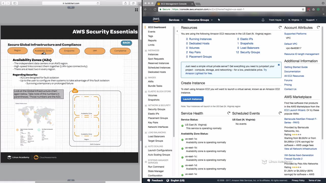Toggle the Safari sidebar button
Viewport: 326px width, 183px height.
15,3
